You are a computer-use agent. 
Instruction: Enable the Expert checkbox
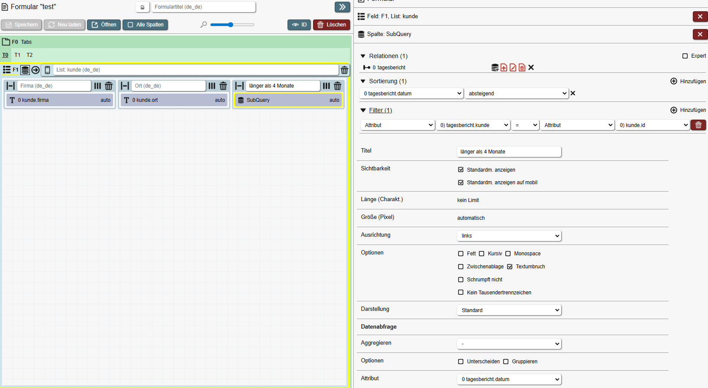pos(685,56)
